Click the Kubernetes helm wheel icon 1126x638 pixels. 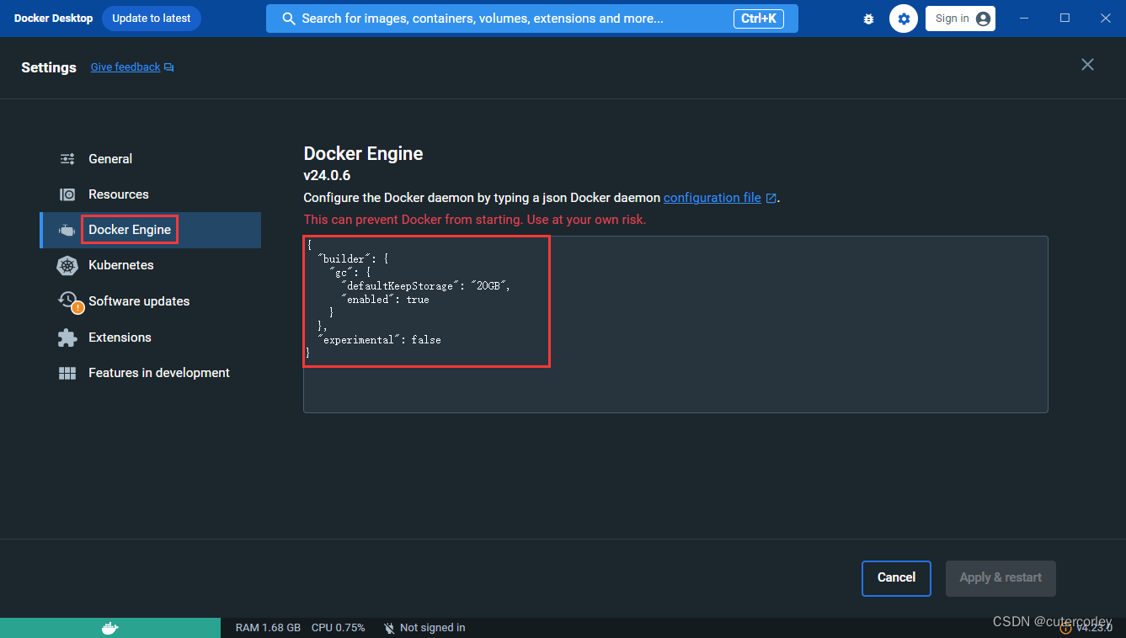67,265
